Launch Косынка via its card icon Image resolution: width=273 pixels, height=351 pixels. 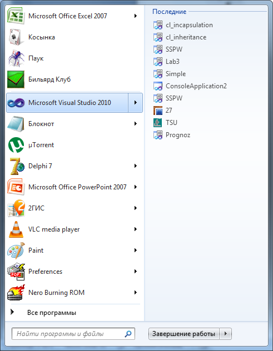(x=16, y=37)
